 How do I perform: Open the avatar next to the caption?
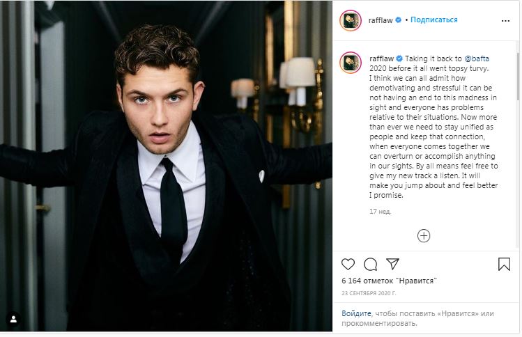coord(351,62)
